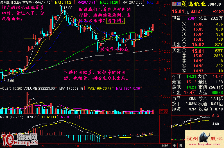Click the boxed 看下图 annotation

tap(116, 21)
